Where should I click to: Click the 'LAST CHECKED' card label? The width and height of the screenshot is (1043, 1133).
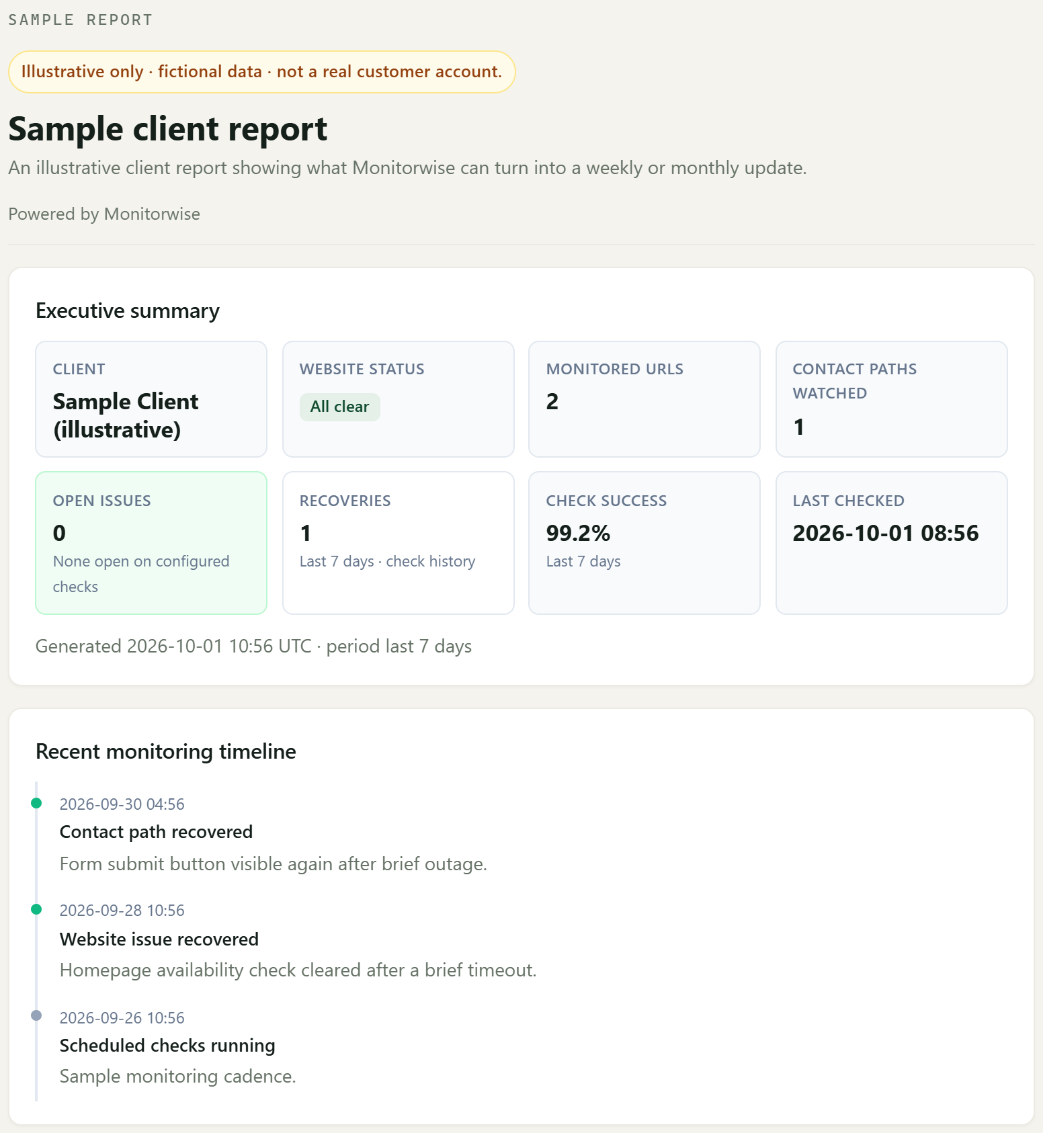click(x=848, y=501)
